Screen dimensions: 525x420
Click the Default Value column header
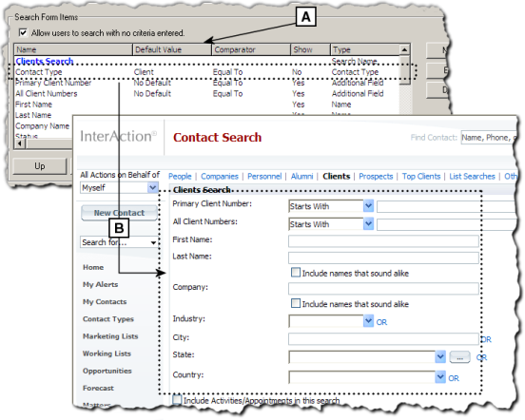(x=172, y=49)
